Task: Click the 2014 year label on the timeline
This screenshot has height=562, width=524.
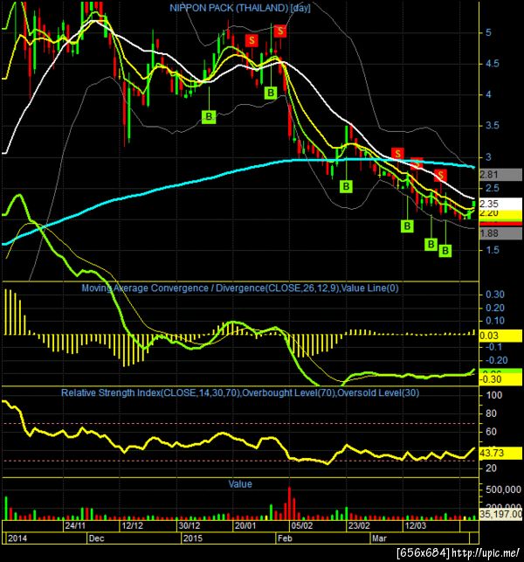Action: tap(17, 538)
